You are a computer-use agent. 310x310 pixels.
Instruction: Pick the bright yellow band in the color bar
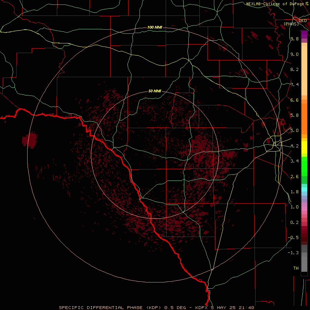304,147
